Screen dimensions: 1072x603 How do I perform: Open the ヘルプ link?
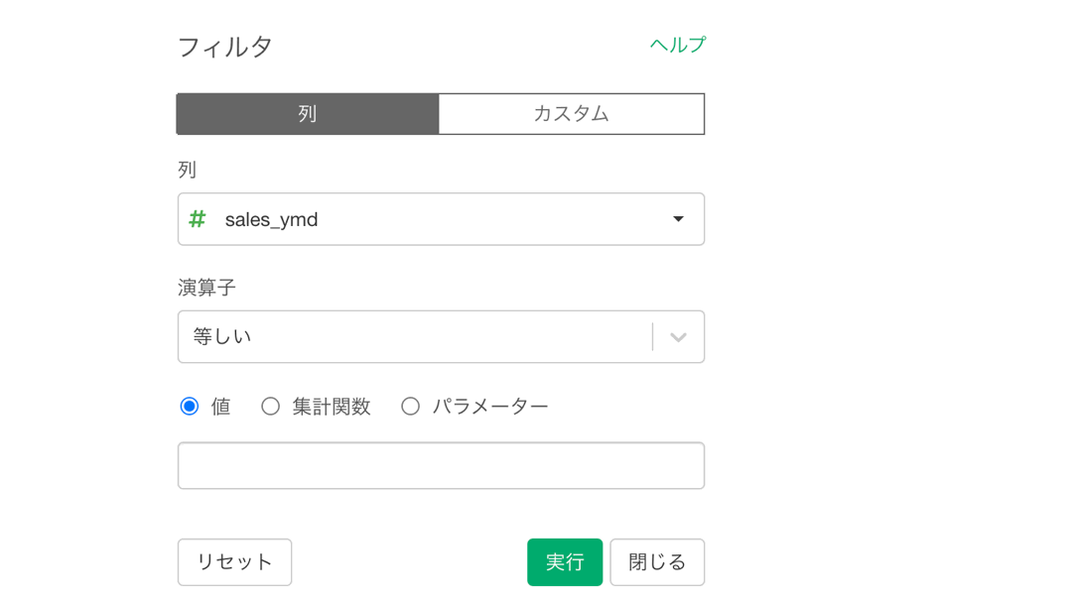[678, 45]
